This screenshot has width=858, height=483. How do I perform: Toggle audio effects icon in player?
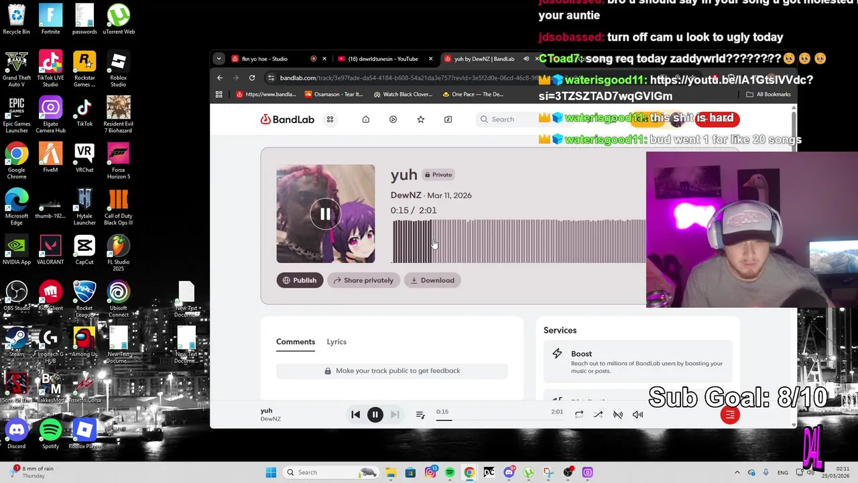[x=618, y=415]
